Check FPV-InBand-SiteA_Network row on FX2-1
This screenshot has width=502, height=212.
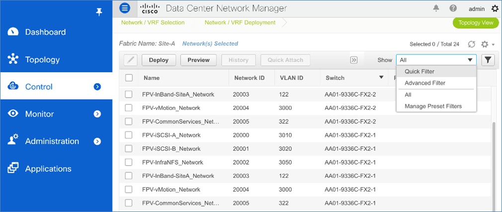point(128,176)
